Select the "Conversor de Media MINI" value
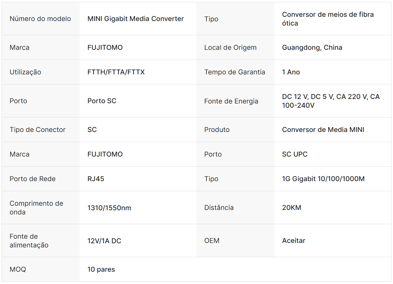This screenshot has height=284, width=393. pos(323,130)
